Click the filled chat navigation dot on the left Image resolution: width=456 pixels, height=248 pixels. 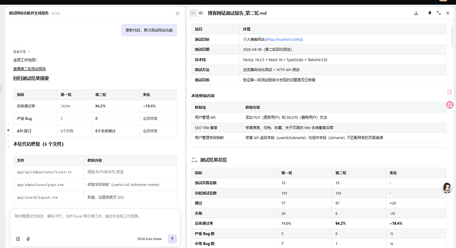[x=8, y=130]
